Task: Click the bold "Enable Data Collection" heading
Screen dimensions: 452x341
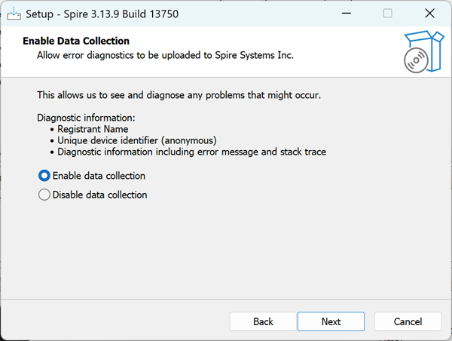Action: (x=76, y=41)
